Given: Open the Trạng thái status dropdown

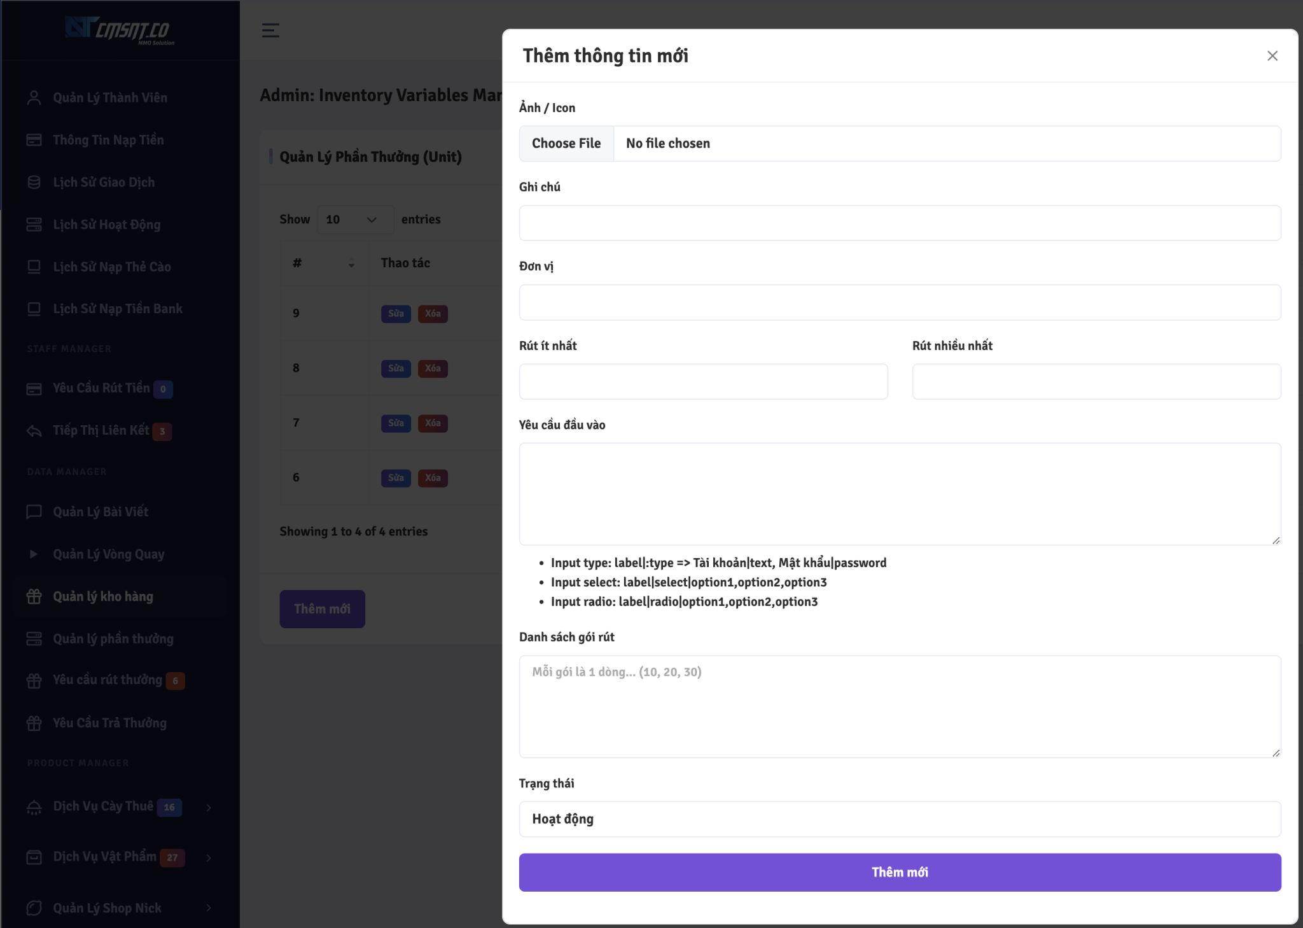Looking at the screenshot, I should [x=900, y=819].
